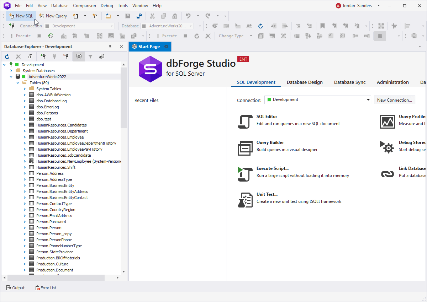Click the Redo arrow icon
Screen dimensions: 427x302
pyautogui.click(x=207, y=16)
